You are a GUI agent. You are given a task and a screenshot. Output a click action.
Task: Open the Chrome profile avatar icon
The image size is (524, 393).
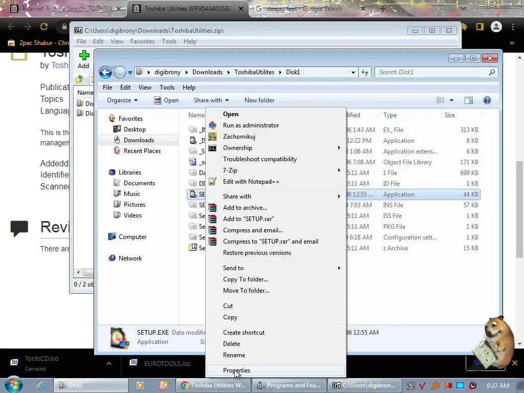pyautogui.click(x=496, y=27)
